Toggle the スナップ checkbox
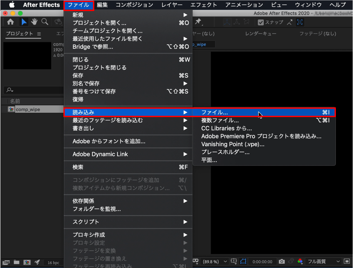The height and width of the screenshot is (268, 353). point(261,22)
